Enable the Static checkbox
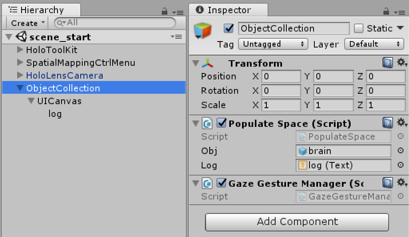 (359, 28)
